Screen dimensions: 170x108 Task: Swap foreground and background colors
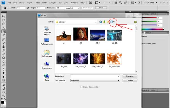5,99
